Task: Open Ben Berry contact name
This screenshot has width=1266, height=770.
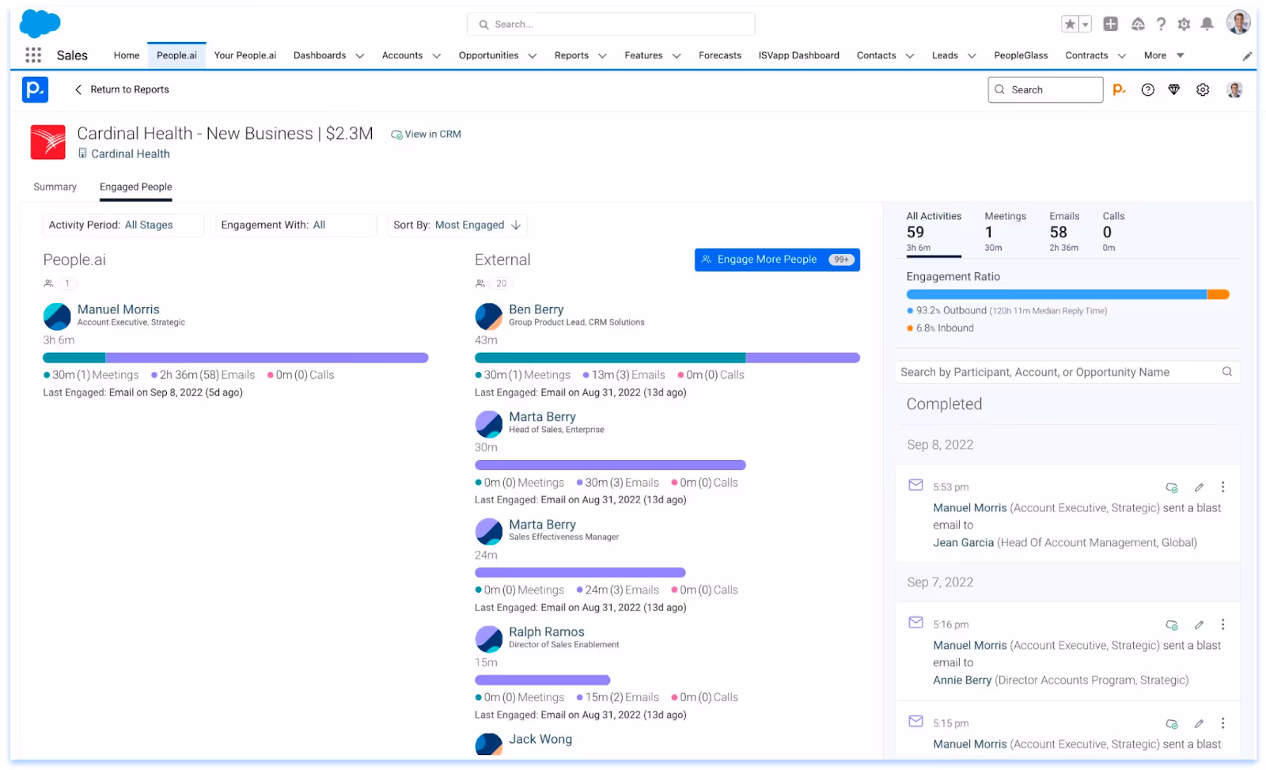Action: (x=536, y=309)
